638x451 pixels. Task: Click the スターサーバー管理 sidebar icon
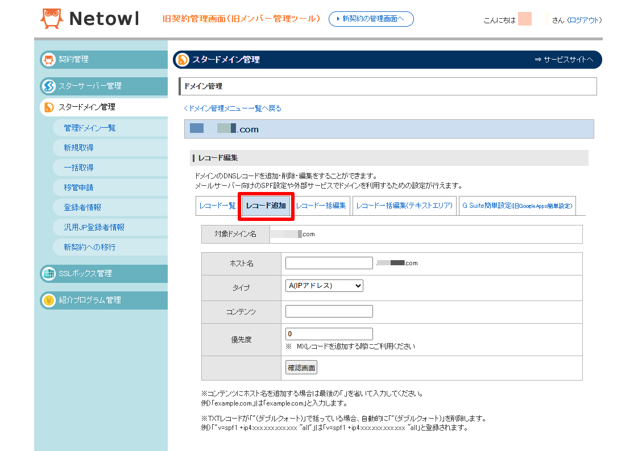tap(49, 86)
